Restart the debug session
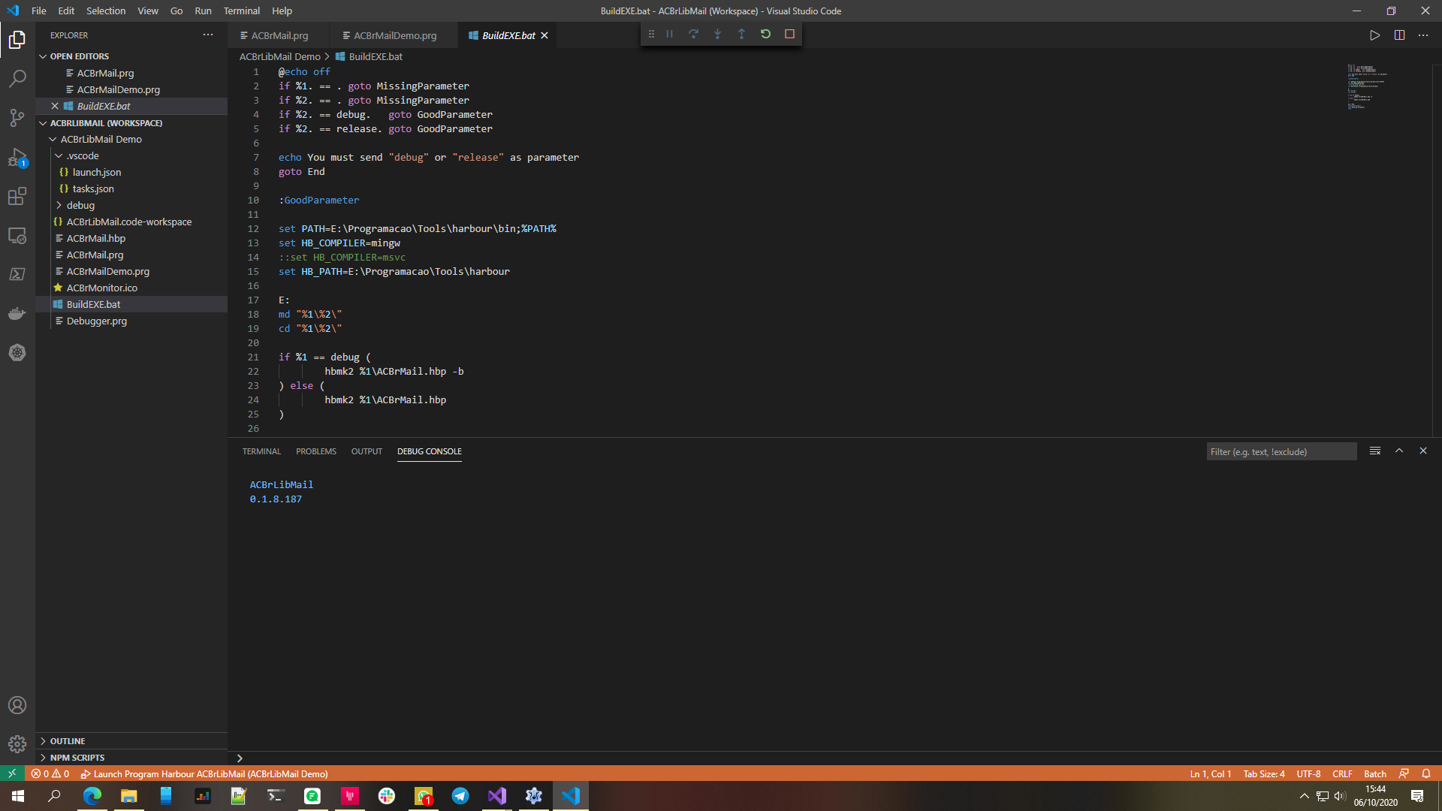Image resolution: width=1442 pixels, height=811 pixels. click(765, 34)
